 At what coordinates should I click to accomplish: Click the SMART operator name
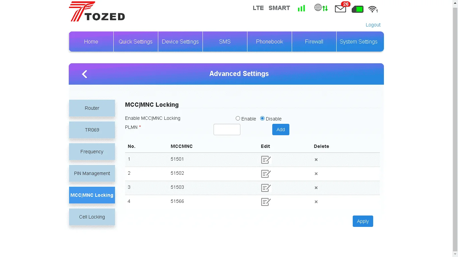[x=279, y=8]
